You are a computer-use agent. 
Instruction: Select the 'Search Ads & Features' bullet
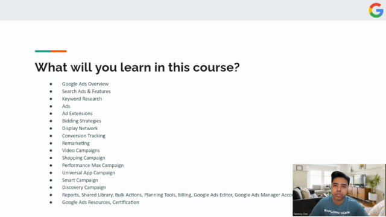click(x=86, y=91)
